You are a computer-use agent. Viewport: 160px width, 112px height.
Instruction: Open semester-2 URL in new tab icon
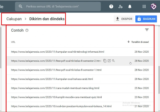coord(109,61)
